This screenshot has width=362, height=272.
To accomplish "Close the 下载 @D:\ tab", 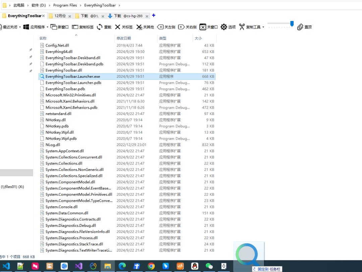I will coord(103,16).
